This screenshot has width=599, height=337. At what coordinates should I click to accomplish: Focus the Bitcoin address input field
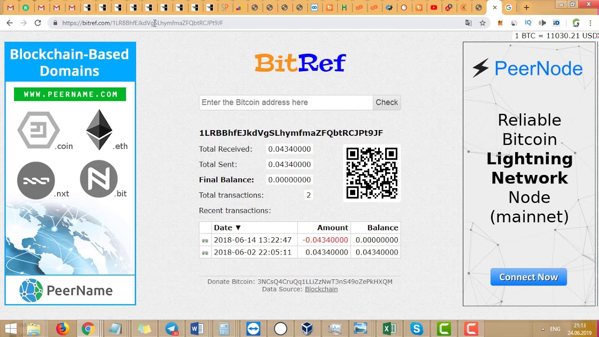tap(286, 103)
